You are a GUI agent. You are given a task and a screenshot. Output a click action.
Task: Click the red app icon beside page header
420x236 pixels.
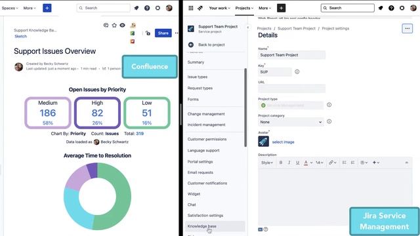(x=133, y=41)
